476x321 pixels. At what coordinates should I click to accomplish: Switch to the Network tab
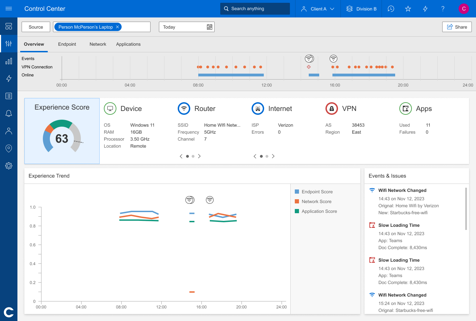(98, 44)
